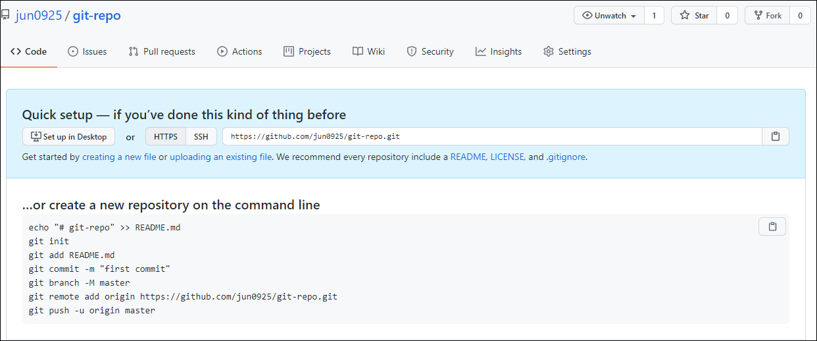Click the git init command line
Image resolution: width=817 pixels, height=341 pixels.
click(x=49, y=242)
